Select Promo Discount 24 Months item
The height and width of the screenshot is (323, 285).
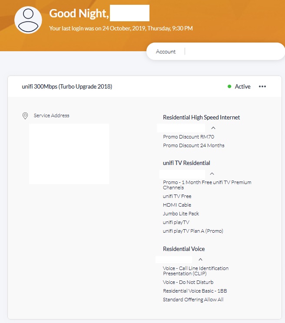pyautogui.click(x=193, y=145)
